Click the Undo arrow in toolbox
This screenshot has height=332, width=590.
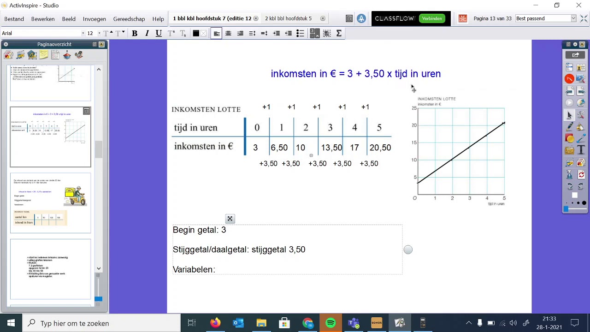click(570, 186)
